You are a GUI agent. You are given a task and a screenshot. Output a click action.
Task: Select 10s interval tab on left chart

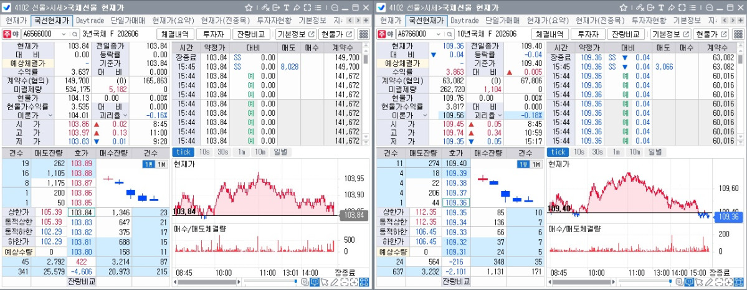point(205,152)
